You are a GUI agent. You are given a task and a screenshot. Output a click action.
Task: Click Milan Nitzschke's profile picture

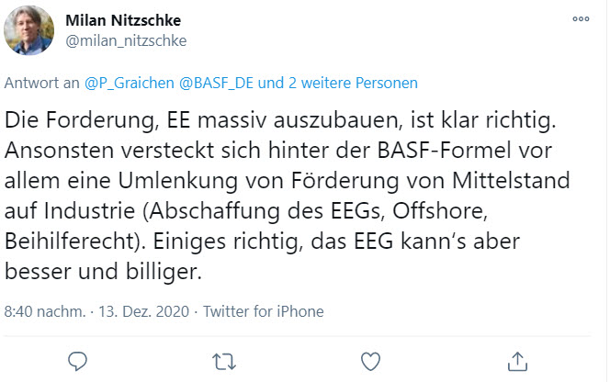(28, 30)
